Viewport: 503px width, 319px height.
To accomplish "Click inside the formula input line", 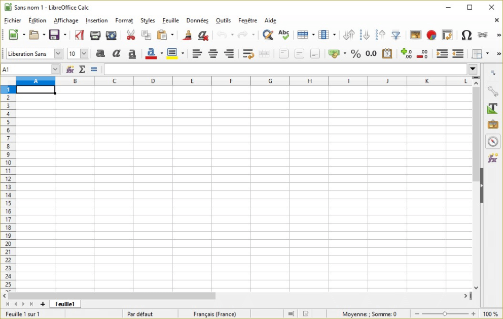I will point(284,70).
